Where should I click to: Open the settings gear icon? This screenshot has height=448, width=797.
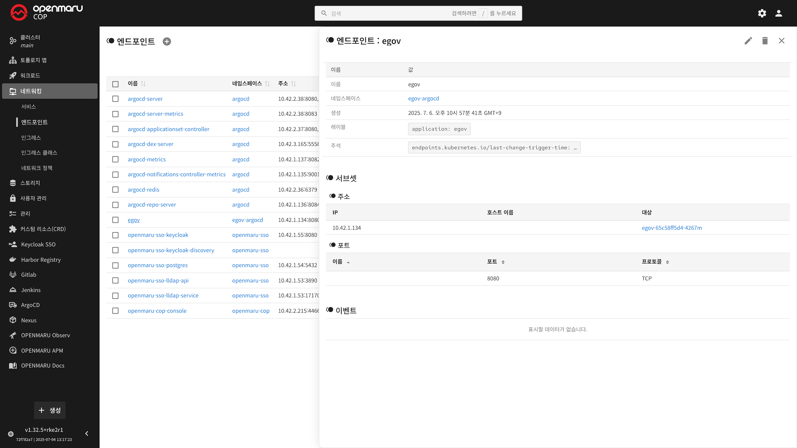(x=762, y=13)
